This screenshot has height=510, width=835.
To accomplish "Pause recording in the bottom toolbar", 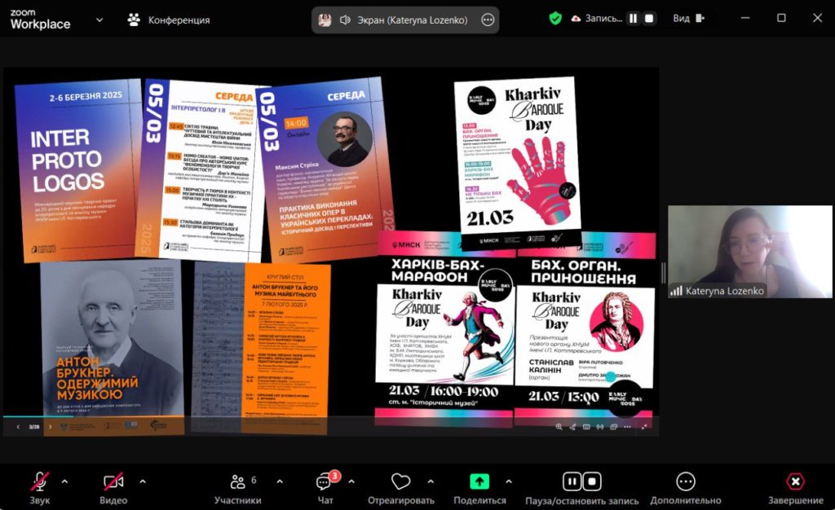I will [x=572, y=481].
